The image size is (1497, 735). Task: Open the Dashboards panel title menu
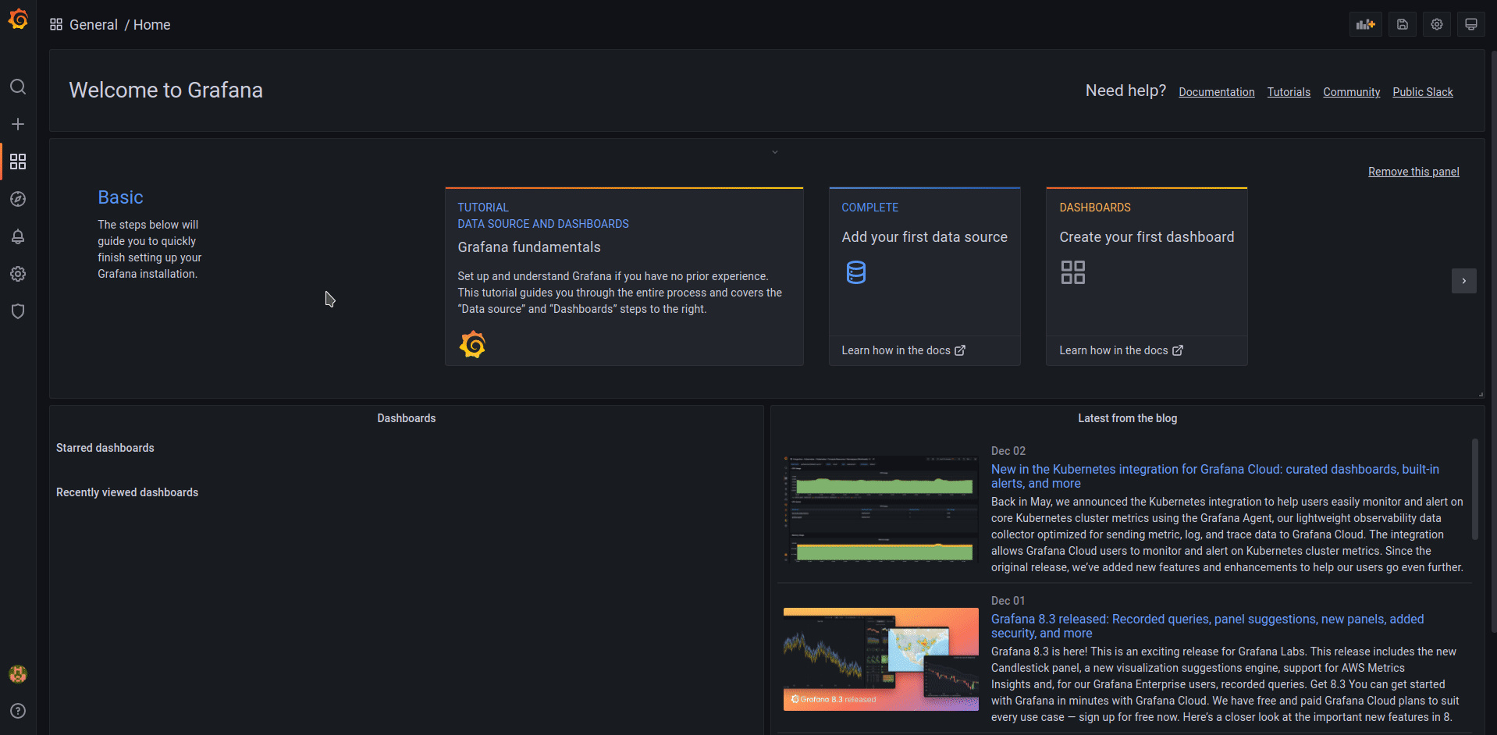coord(406,417)
